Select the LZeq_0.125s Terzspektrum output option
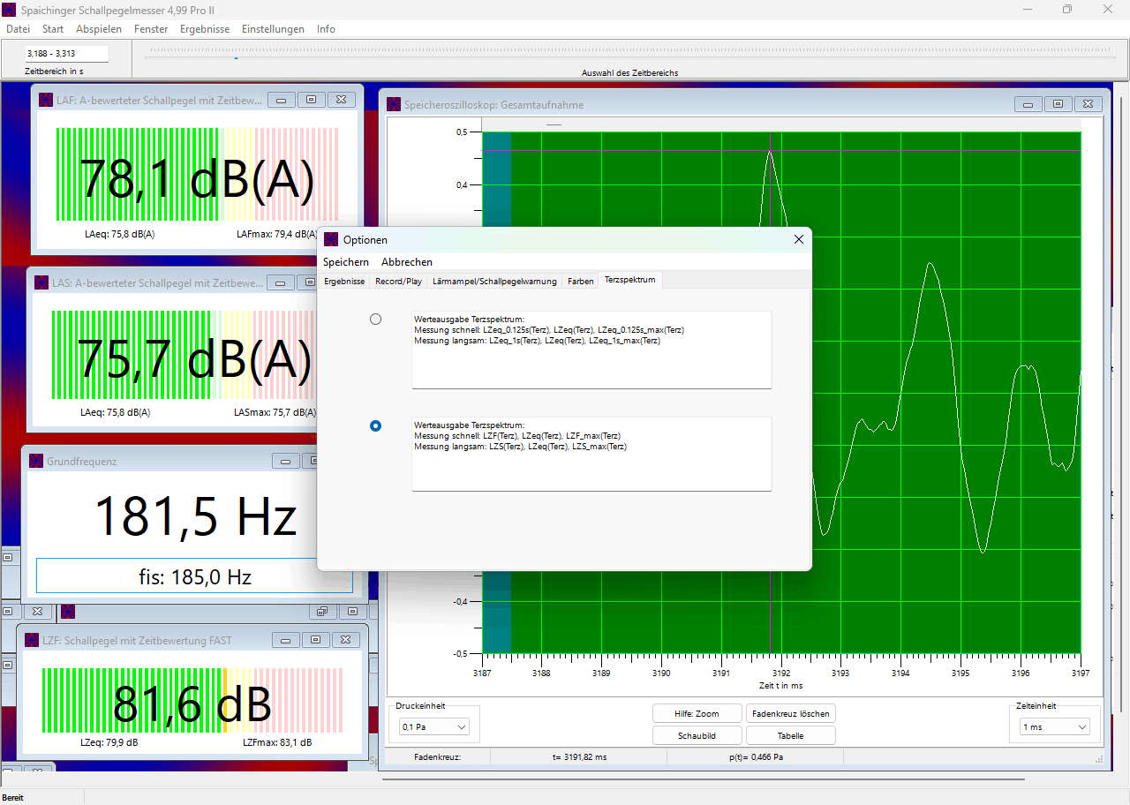This screenshot has height=805, width=1130. (376, 319)
